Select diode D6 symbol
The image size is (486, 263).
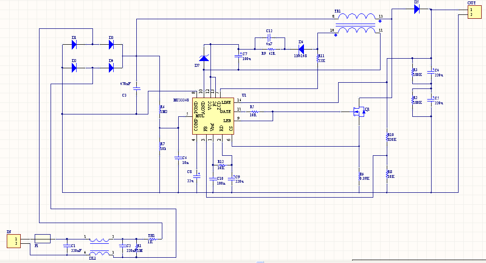(x=301, y=49)
